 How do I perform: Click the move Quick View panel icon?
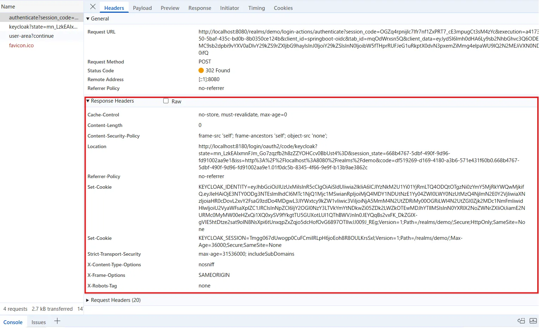(x=521, y=321)
